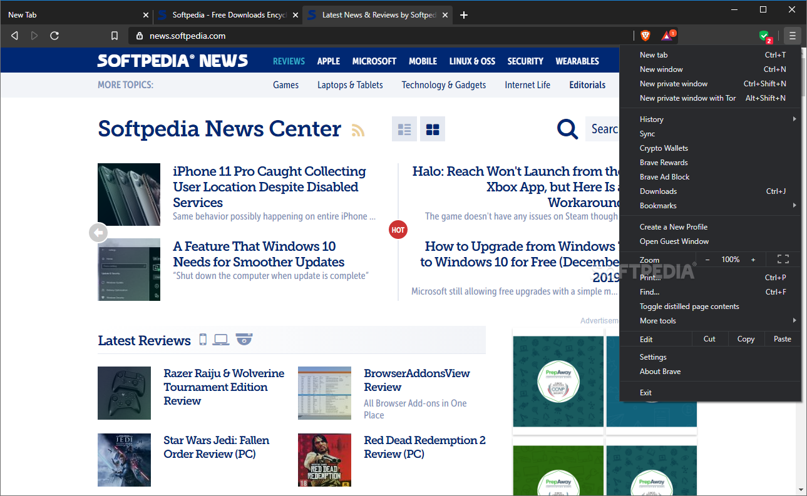Open Downloads from menu
The width and height of the screenshot is (807, 496).
click(x=710, y=191)
